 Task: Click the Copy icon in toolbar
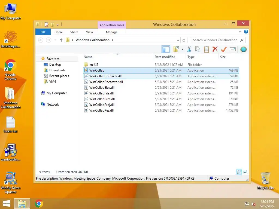click(198, 49)
